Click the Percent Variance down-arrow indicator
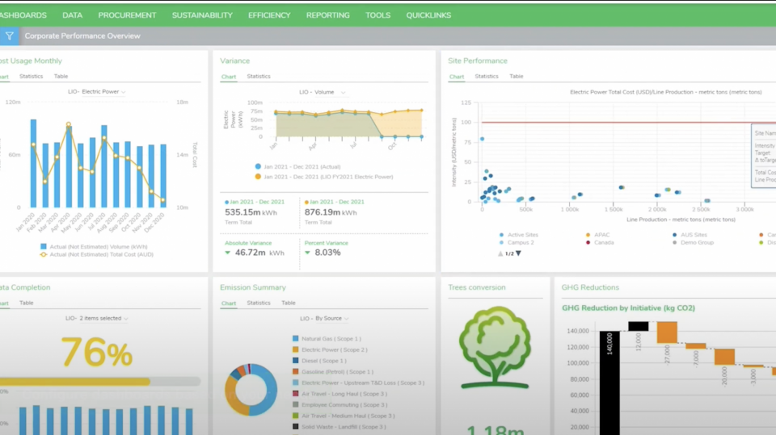The width and height of the screenshot is (776, 435). [x=308, y=253]
